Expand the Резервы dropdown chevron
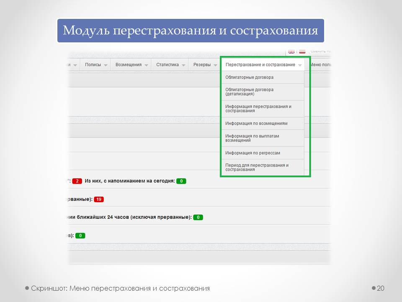The width and height of the screenshot is (402, 302). click(216, 65)
